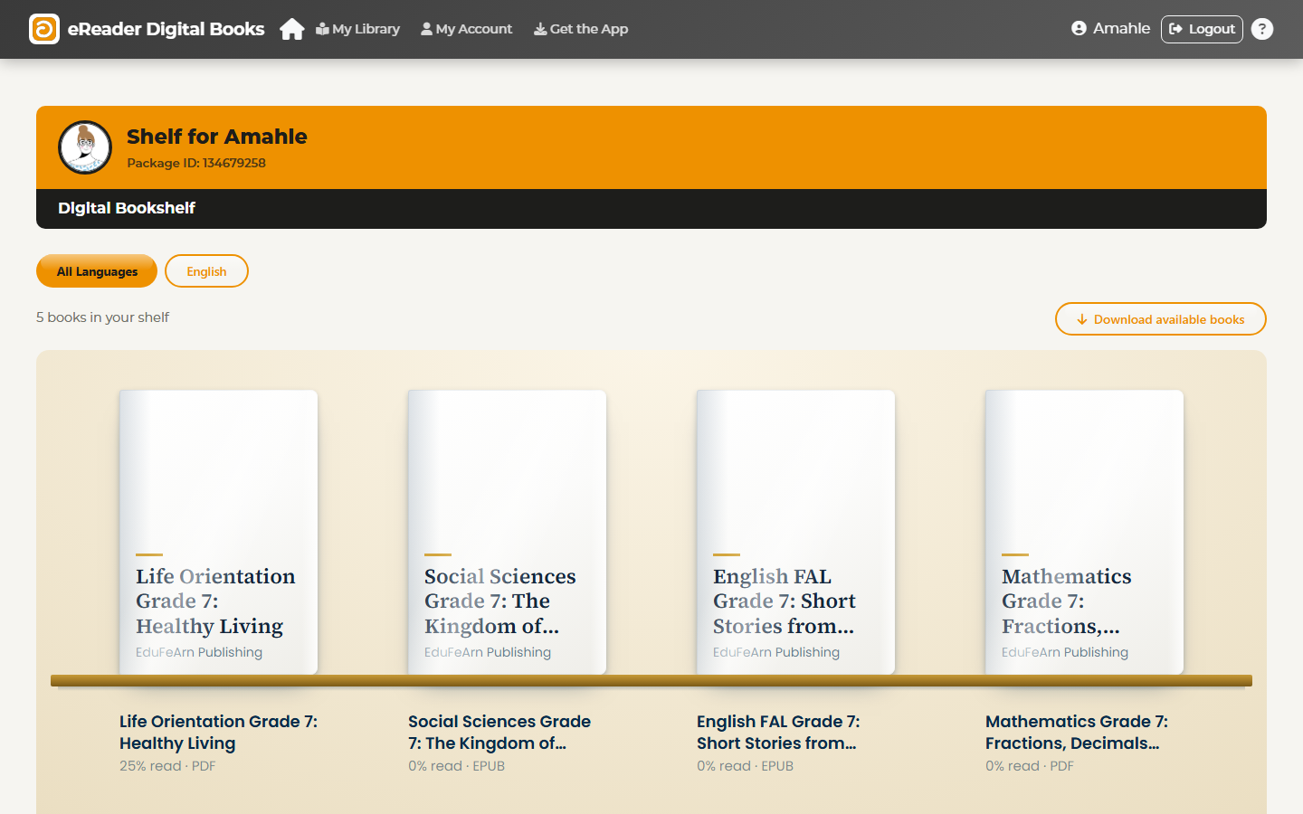Open My Account in the navigation bar

(x=466, y=29)
